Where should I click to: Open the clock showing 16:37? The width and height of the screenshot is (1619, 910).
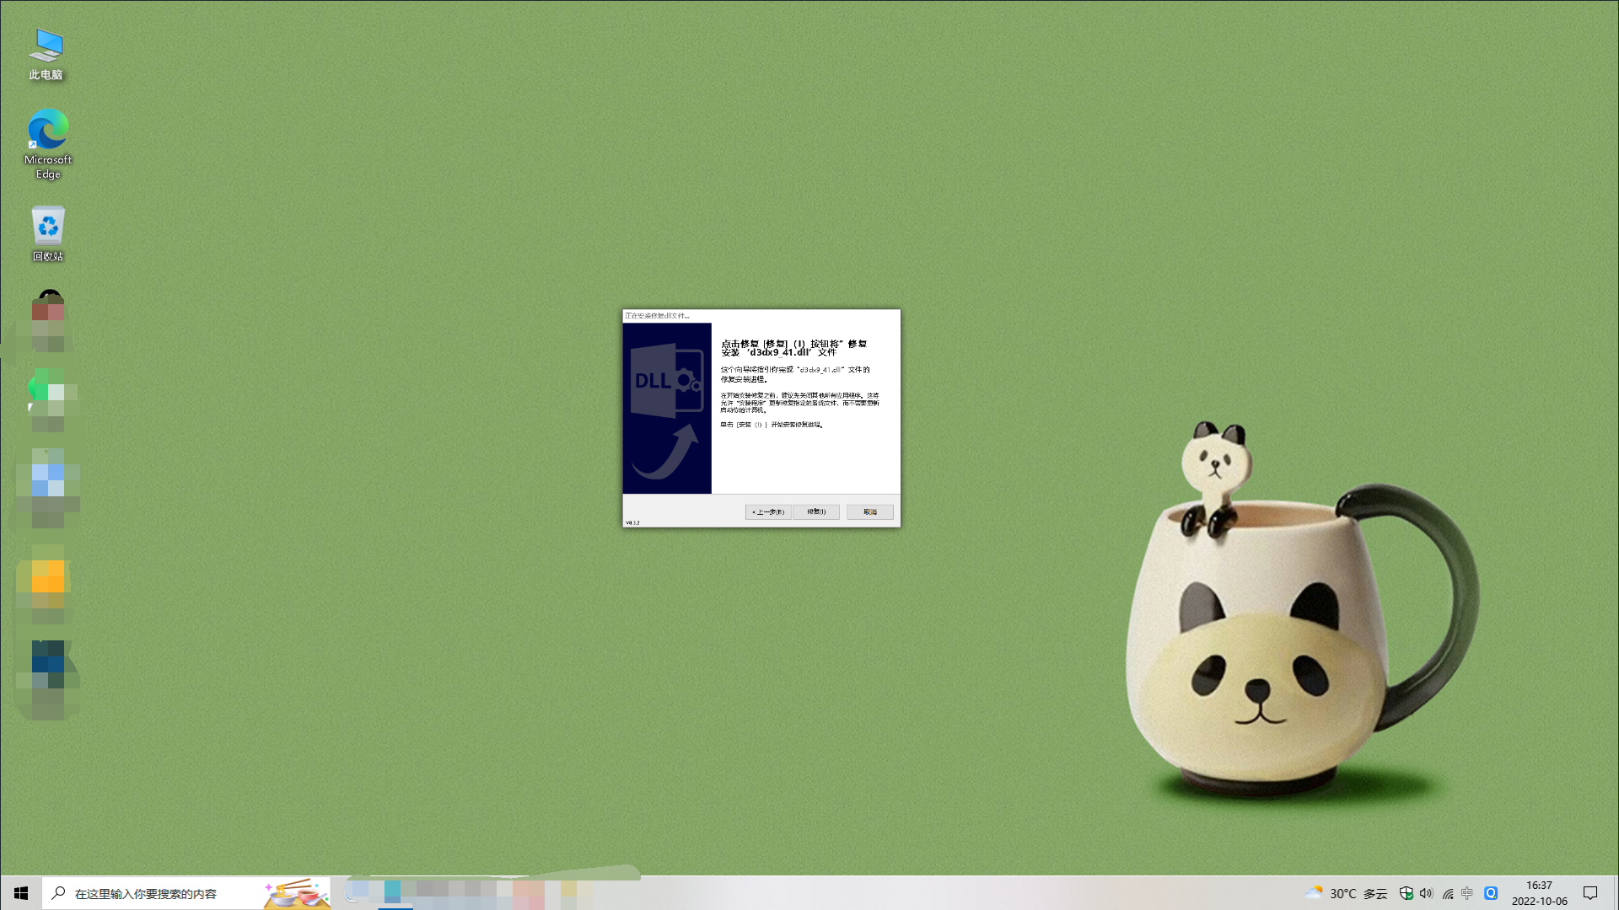tap(1539, 893)
